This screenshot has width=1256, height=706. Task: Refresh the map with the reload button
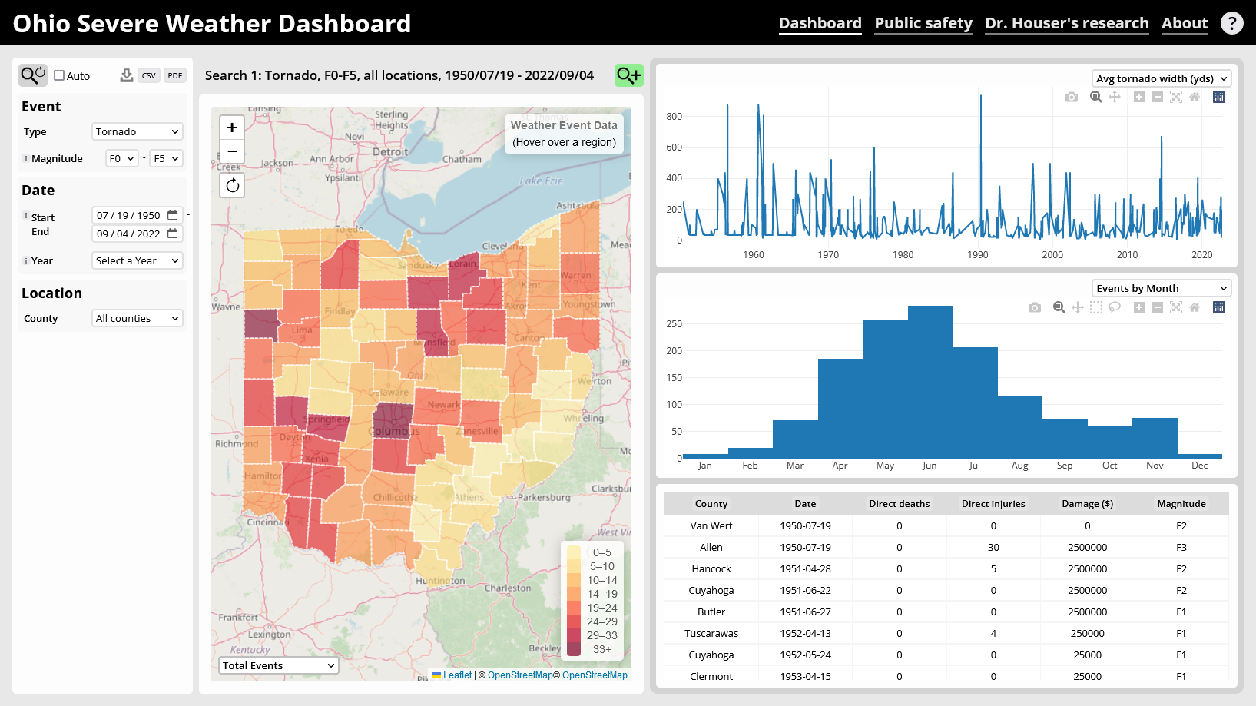click(x=232, y=184)
